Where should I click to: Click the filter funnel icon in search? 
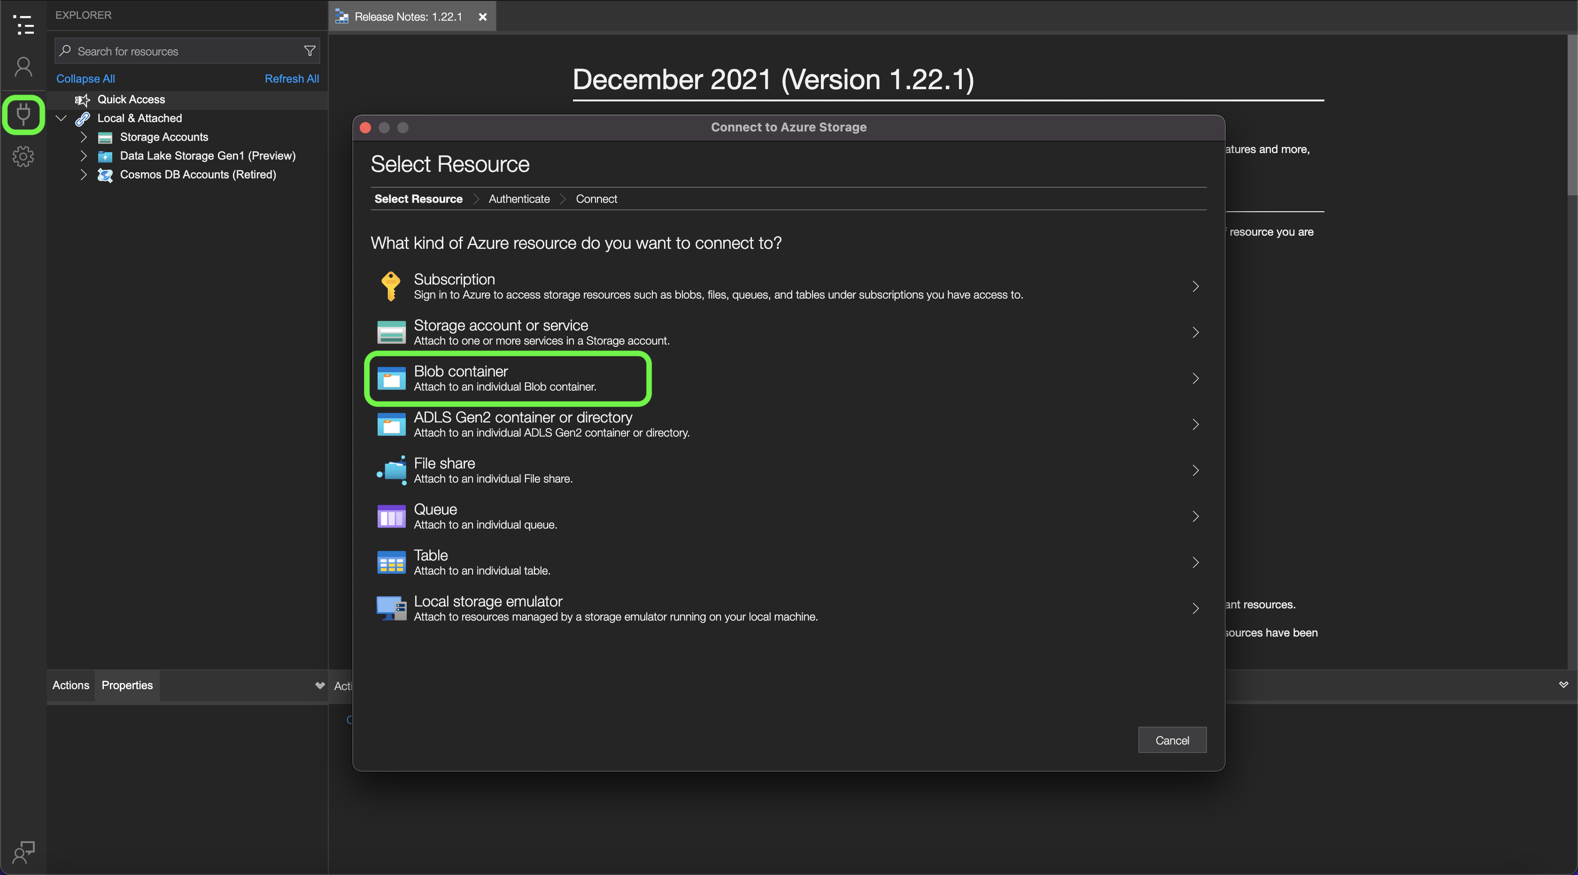click(309, 51)
